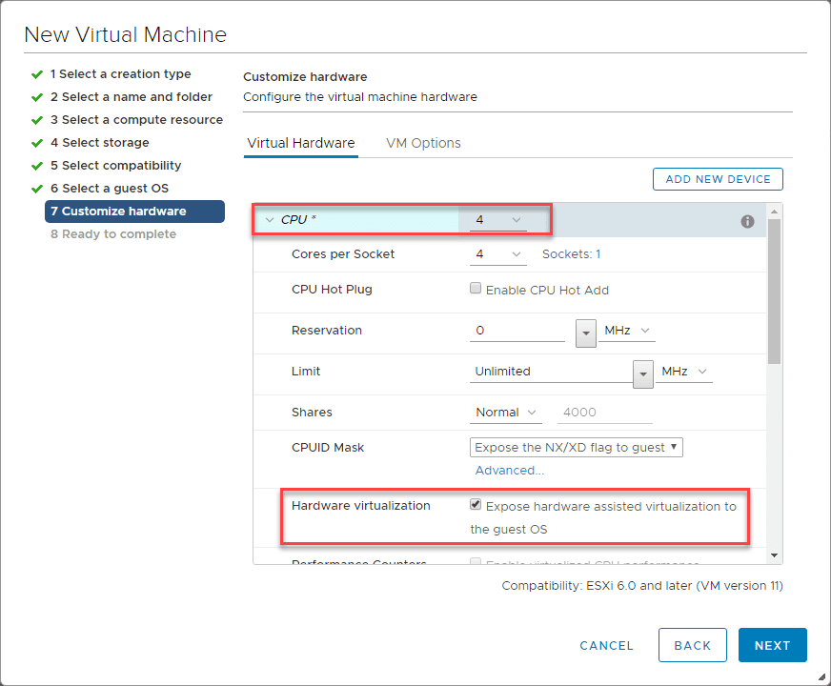This screenshot has height=686, width=831.
Task: Toggle Expose hardware assisted virtualization checkbox
Action: pos(476,505)
